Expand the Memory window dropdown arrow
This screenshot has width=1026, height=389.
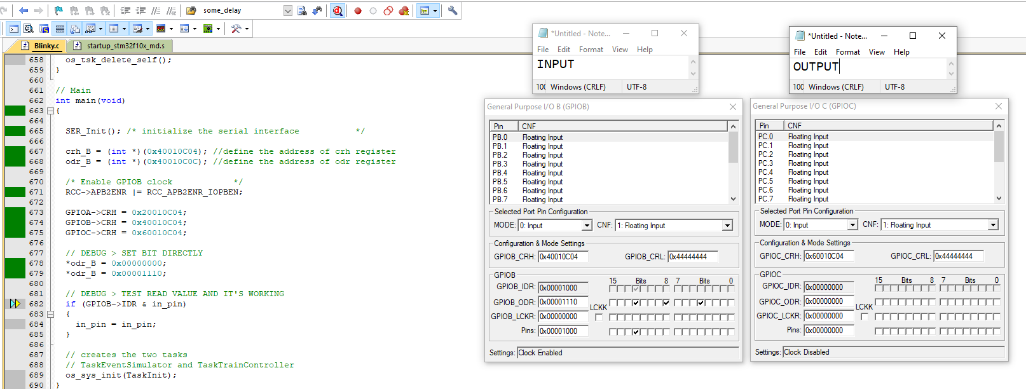pos(124,29)
